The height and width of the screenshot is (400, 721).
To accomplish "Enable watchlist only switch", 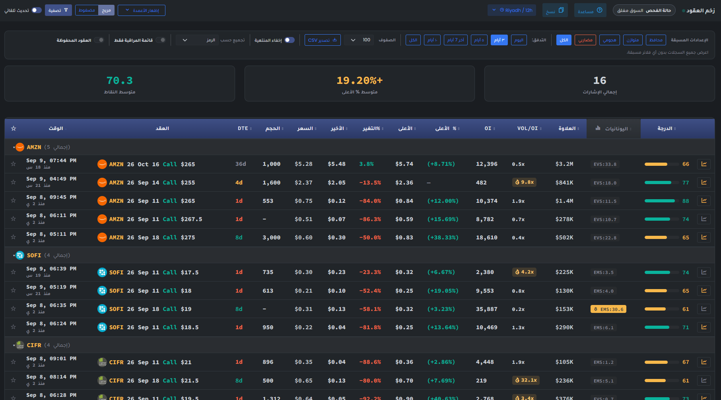I will point(161,40).
